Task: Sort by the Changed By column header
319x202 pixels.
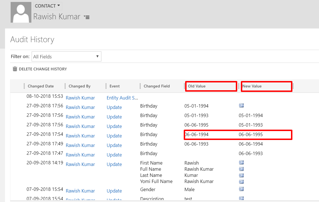Action: coord(80,86)
